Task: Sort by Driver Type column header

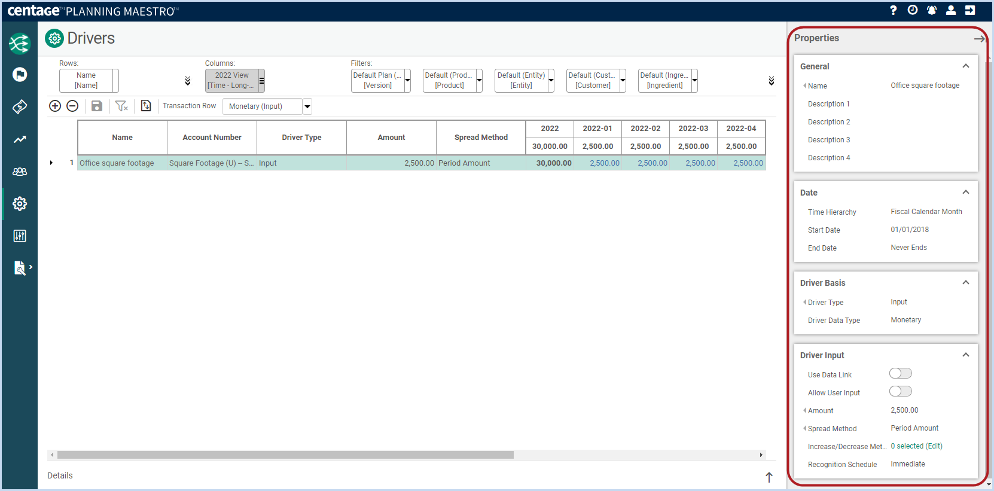Action: pyautogui.click(x=302, y=138)
